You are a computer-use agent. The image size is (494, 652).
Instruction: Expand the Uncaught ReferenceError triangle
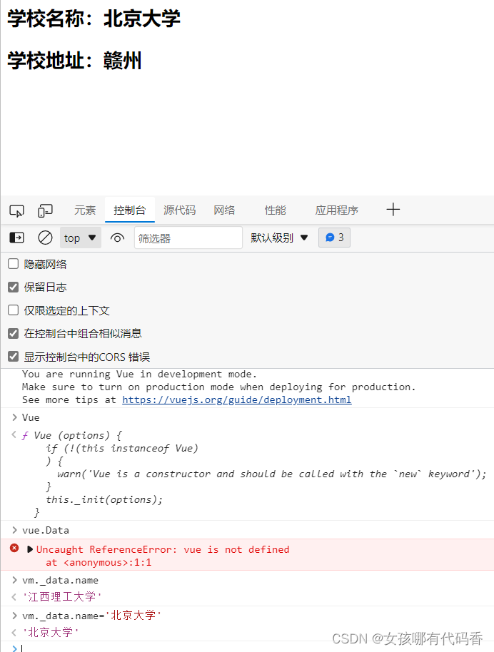[29, 549]
